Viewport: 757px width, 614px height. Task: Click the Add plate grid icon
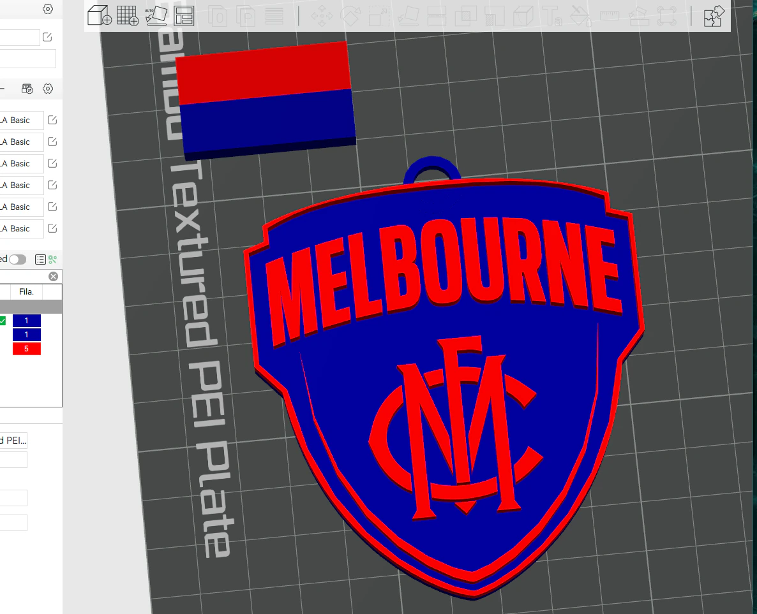[128, 15]
